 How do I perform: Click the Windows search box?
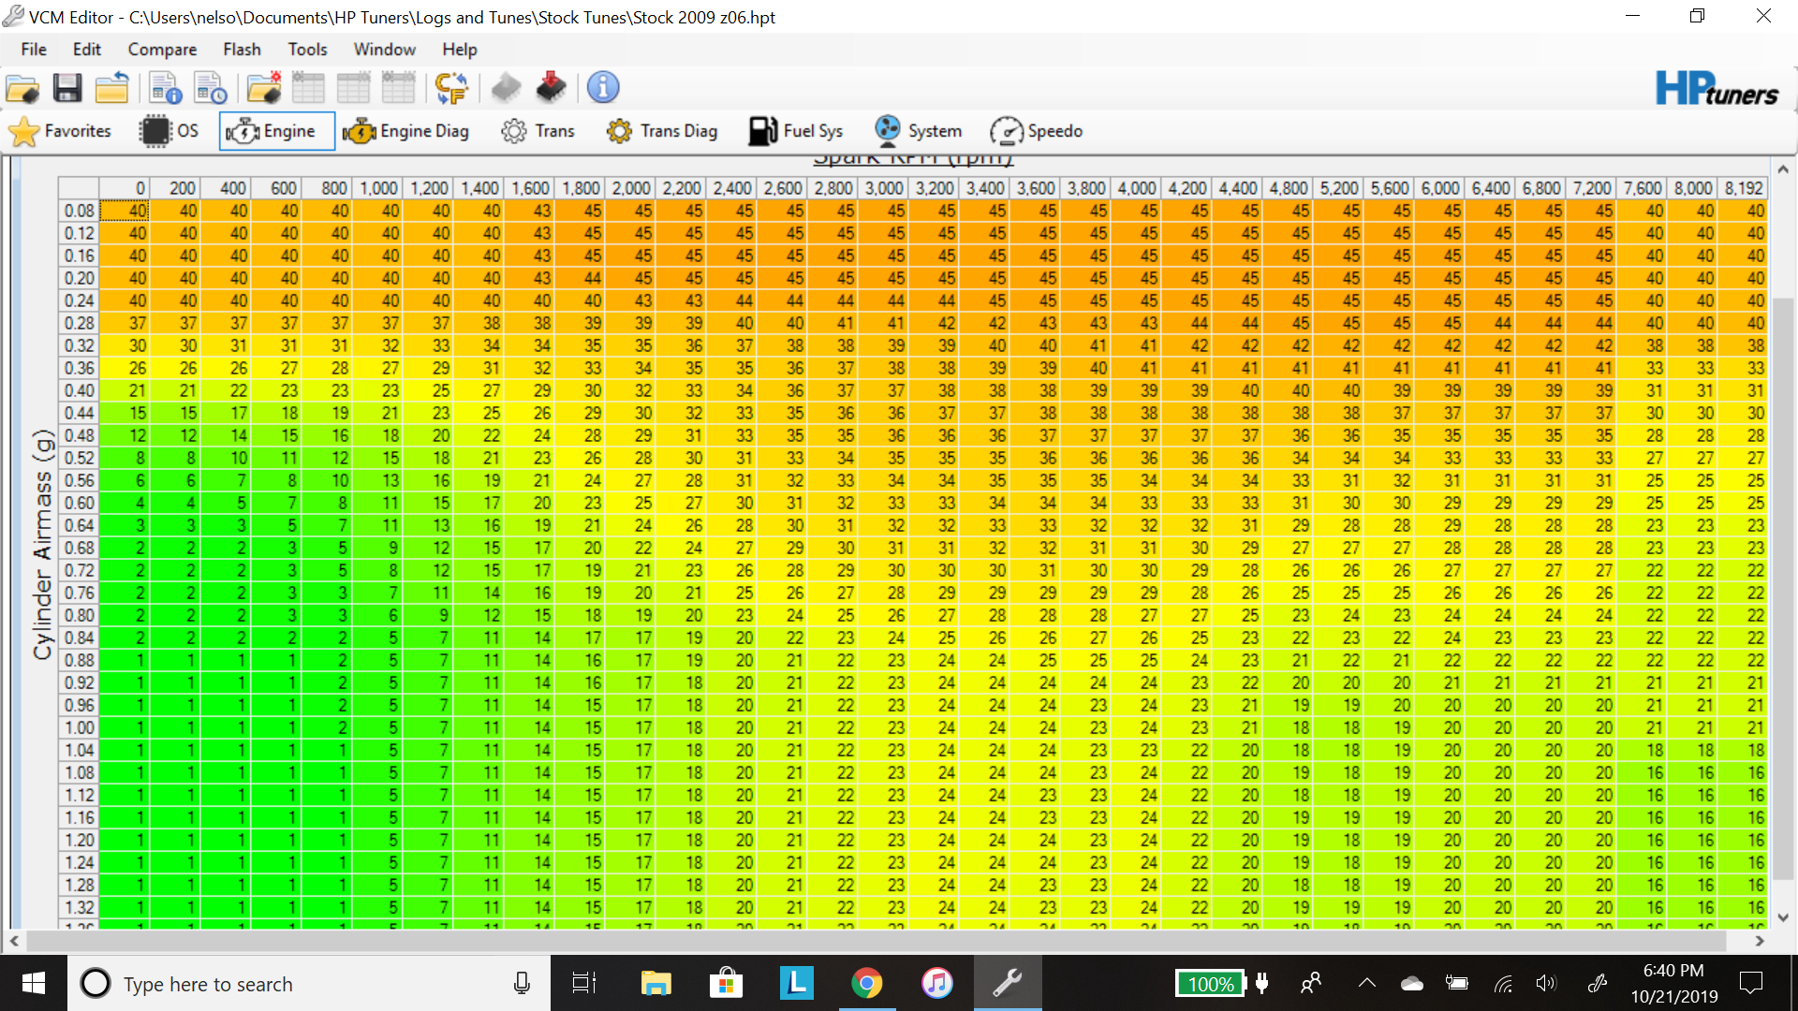click(x=281, y=983)
